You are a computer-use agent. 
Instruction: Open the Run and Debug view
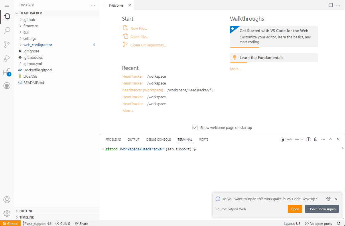click(7, 58)
